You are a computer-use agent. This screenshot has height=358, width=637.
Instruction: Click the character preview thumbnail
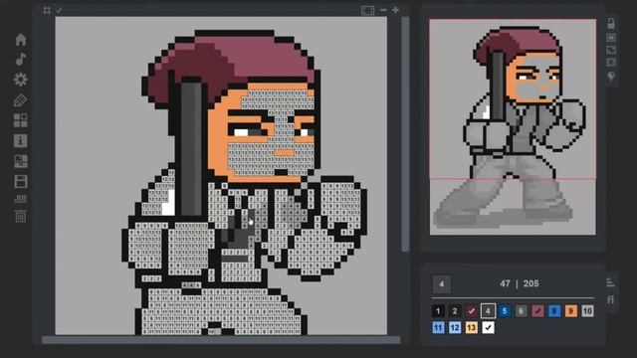513,126
